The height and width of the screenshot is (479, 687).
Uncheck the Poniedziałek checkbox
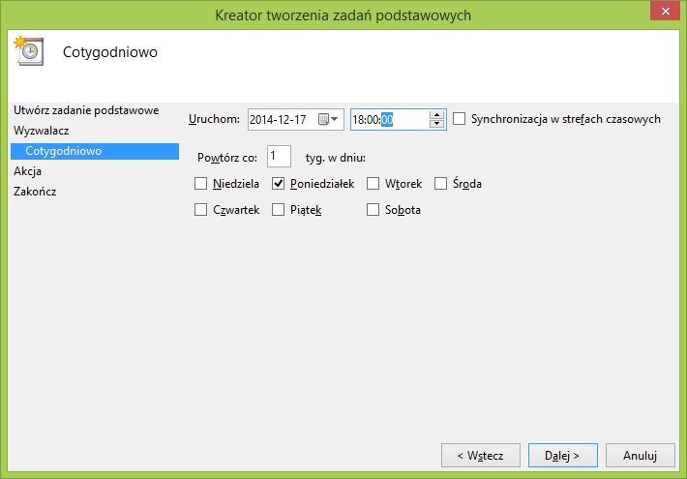tap(279, 183)
